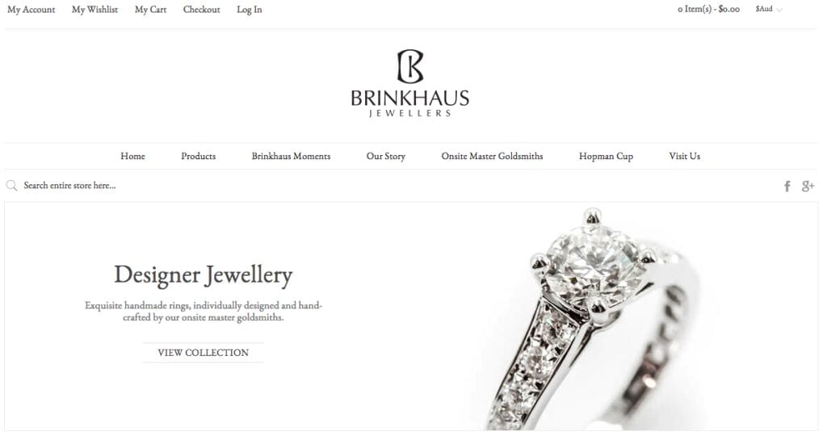Click the Facebook icon

(787, 186)
